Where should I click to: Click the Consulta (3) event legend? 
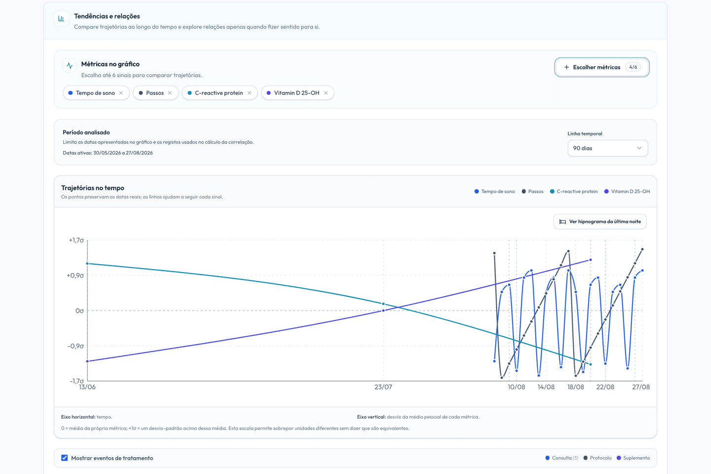pyautogui.click(x=561, y=458)
